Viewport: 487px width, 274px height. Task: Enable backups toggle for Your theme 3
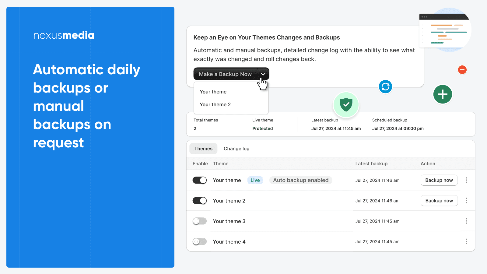click(200, 221)
